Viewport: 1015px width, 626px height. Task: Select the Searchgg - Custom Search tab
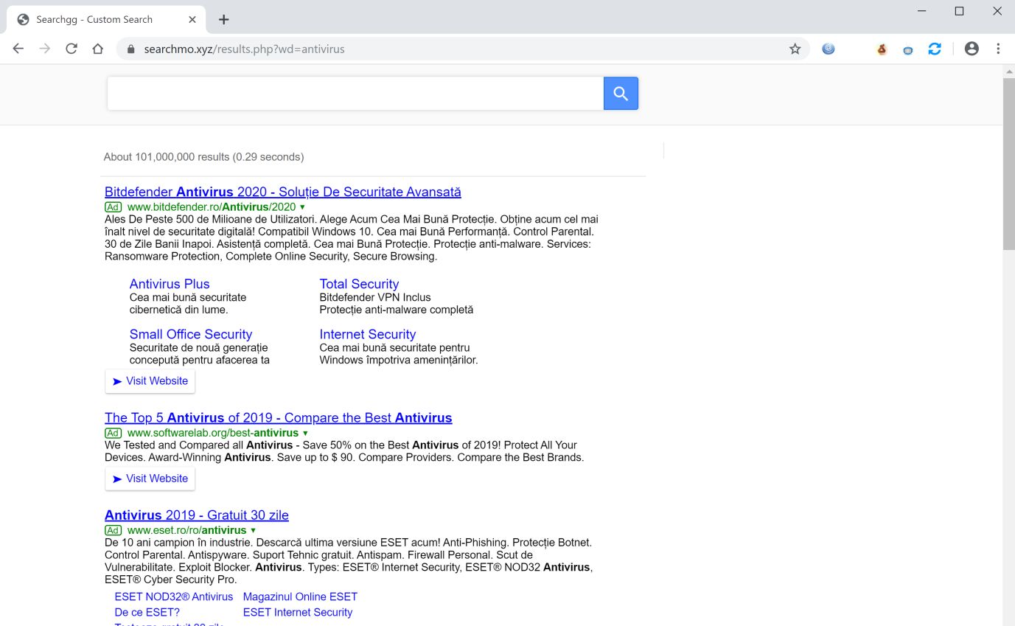(x=108, y=20)
